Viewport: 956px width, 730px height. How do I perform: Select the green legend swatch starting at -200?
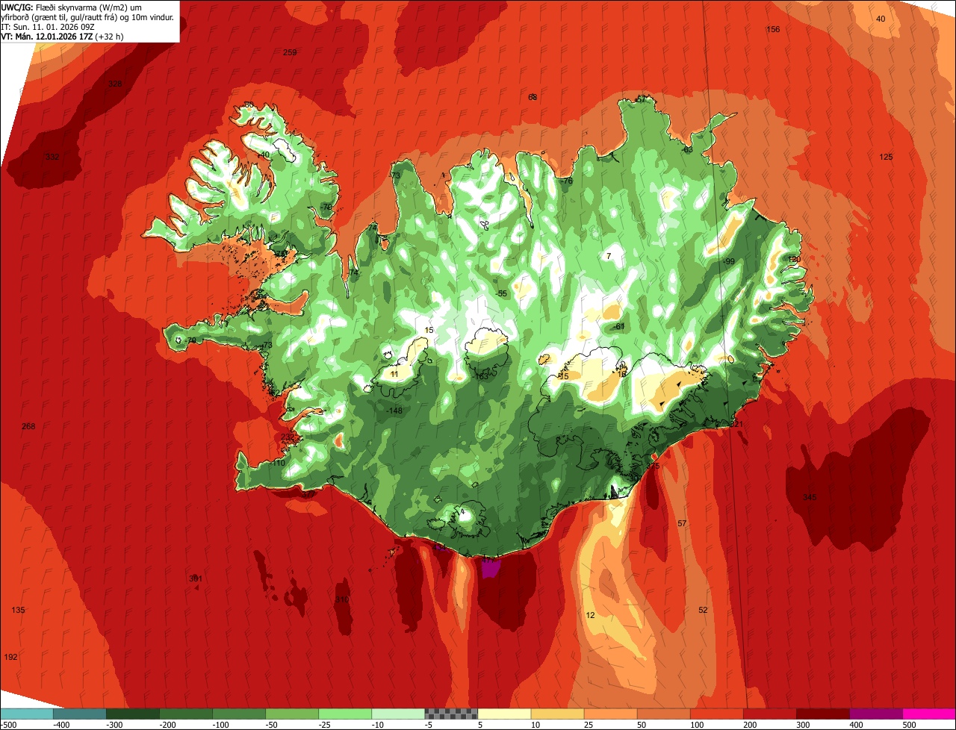(185, 714)
